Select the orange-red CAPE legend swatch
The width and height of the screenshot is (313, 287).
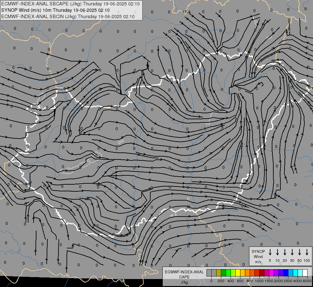252,273
